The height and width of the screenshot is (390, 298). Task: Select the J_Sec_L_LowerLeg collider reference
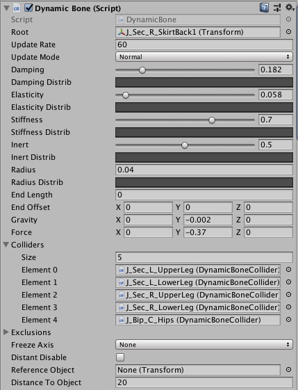[198, 282]
